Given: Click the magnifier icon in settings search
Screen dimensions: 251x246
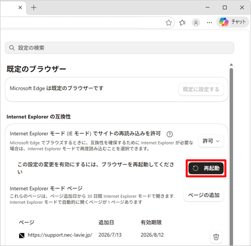Looking at the screenshot, I should [x=12, y=48].
